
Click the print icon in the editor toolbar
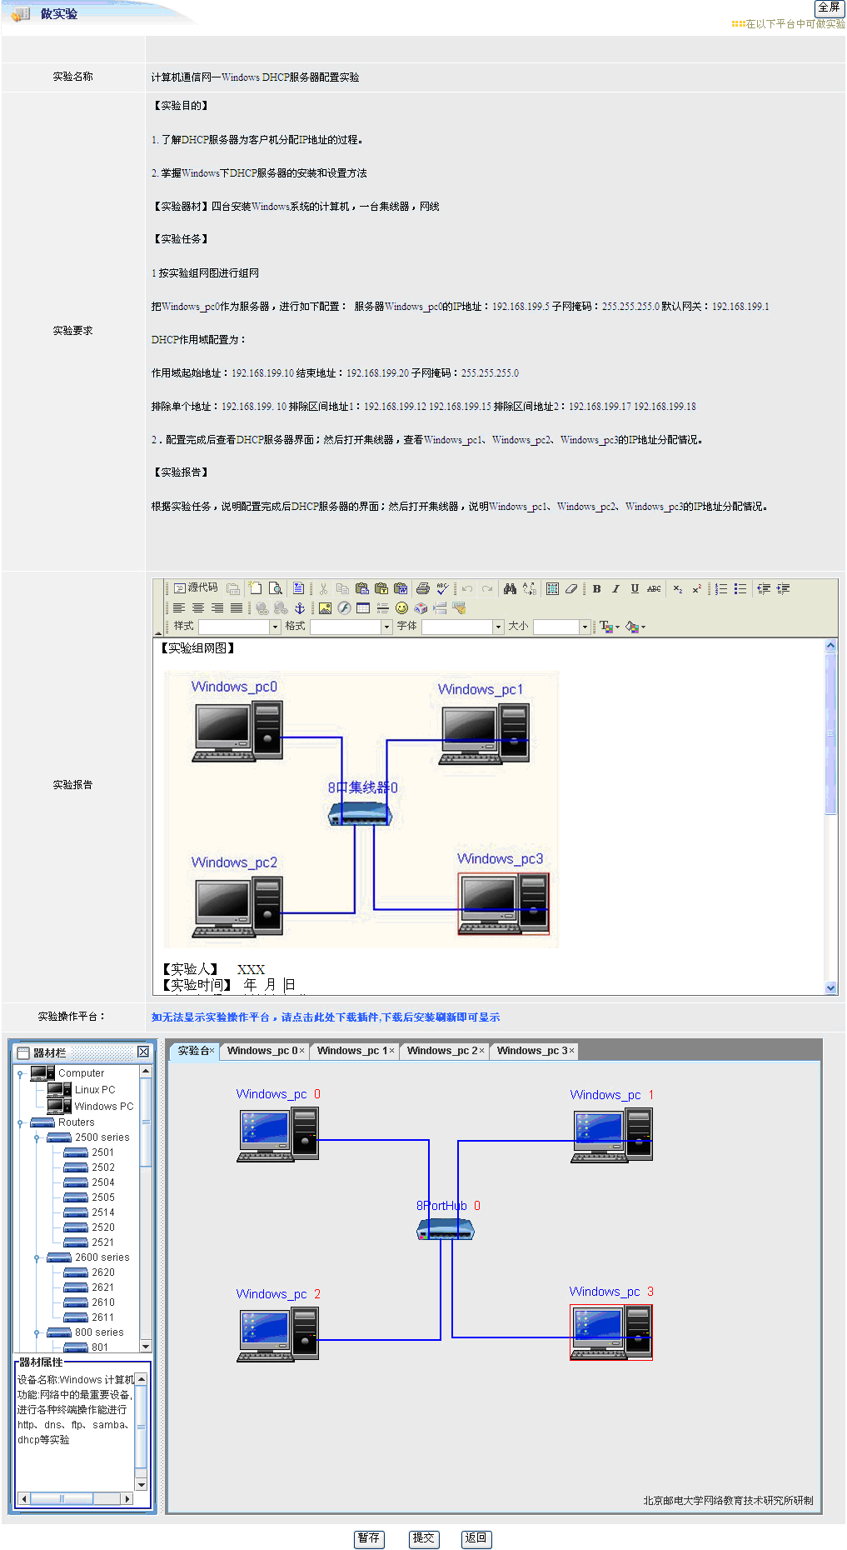(422, 589)
